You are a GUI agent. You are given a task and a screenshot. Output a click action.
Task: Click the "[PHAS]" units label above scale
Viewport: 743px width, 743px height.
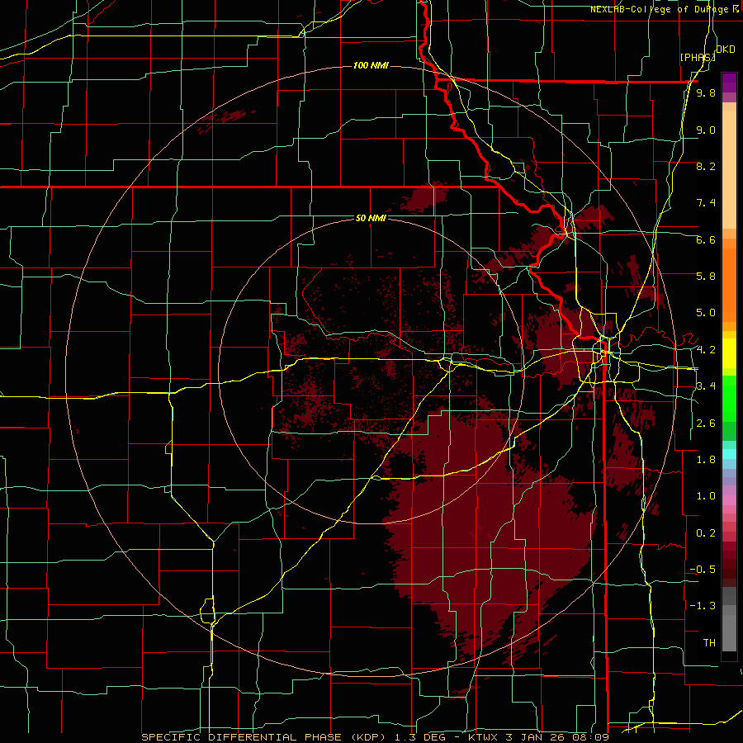tap(698, 57)
